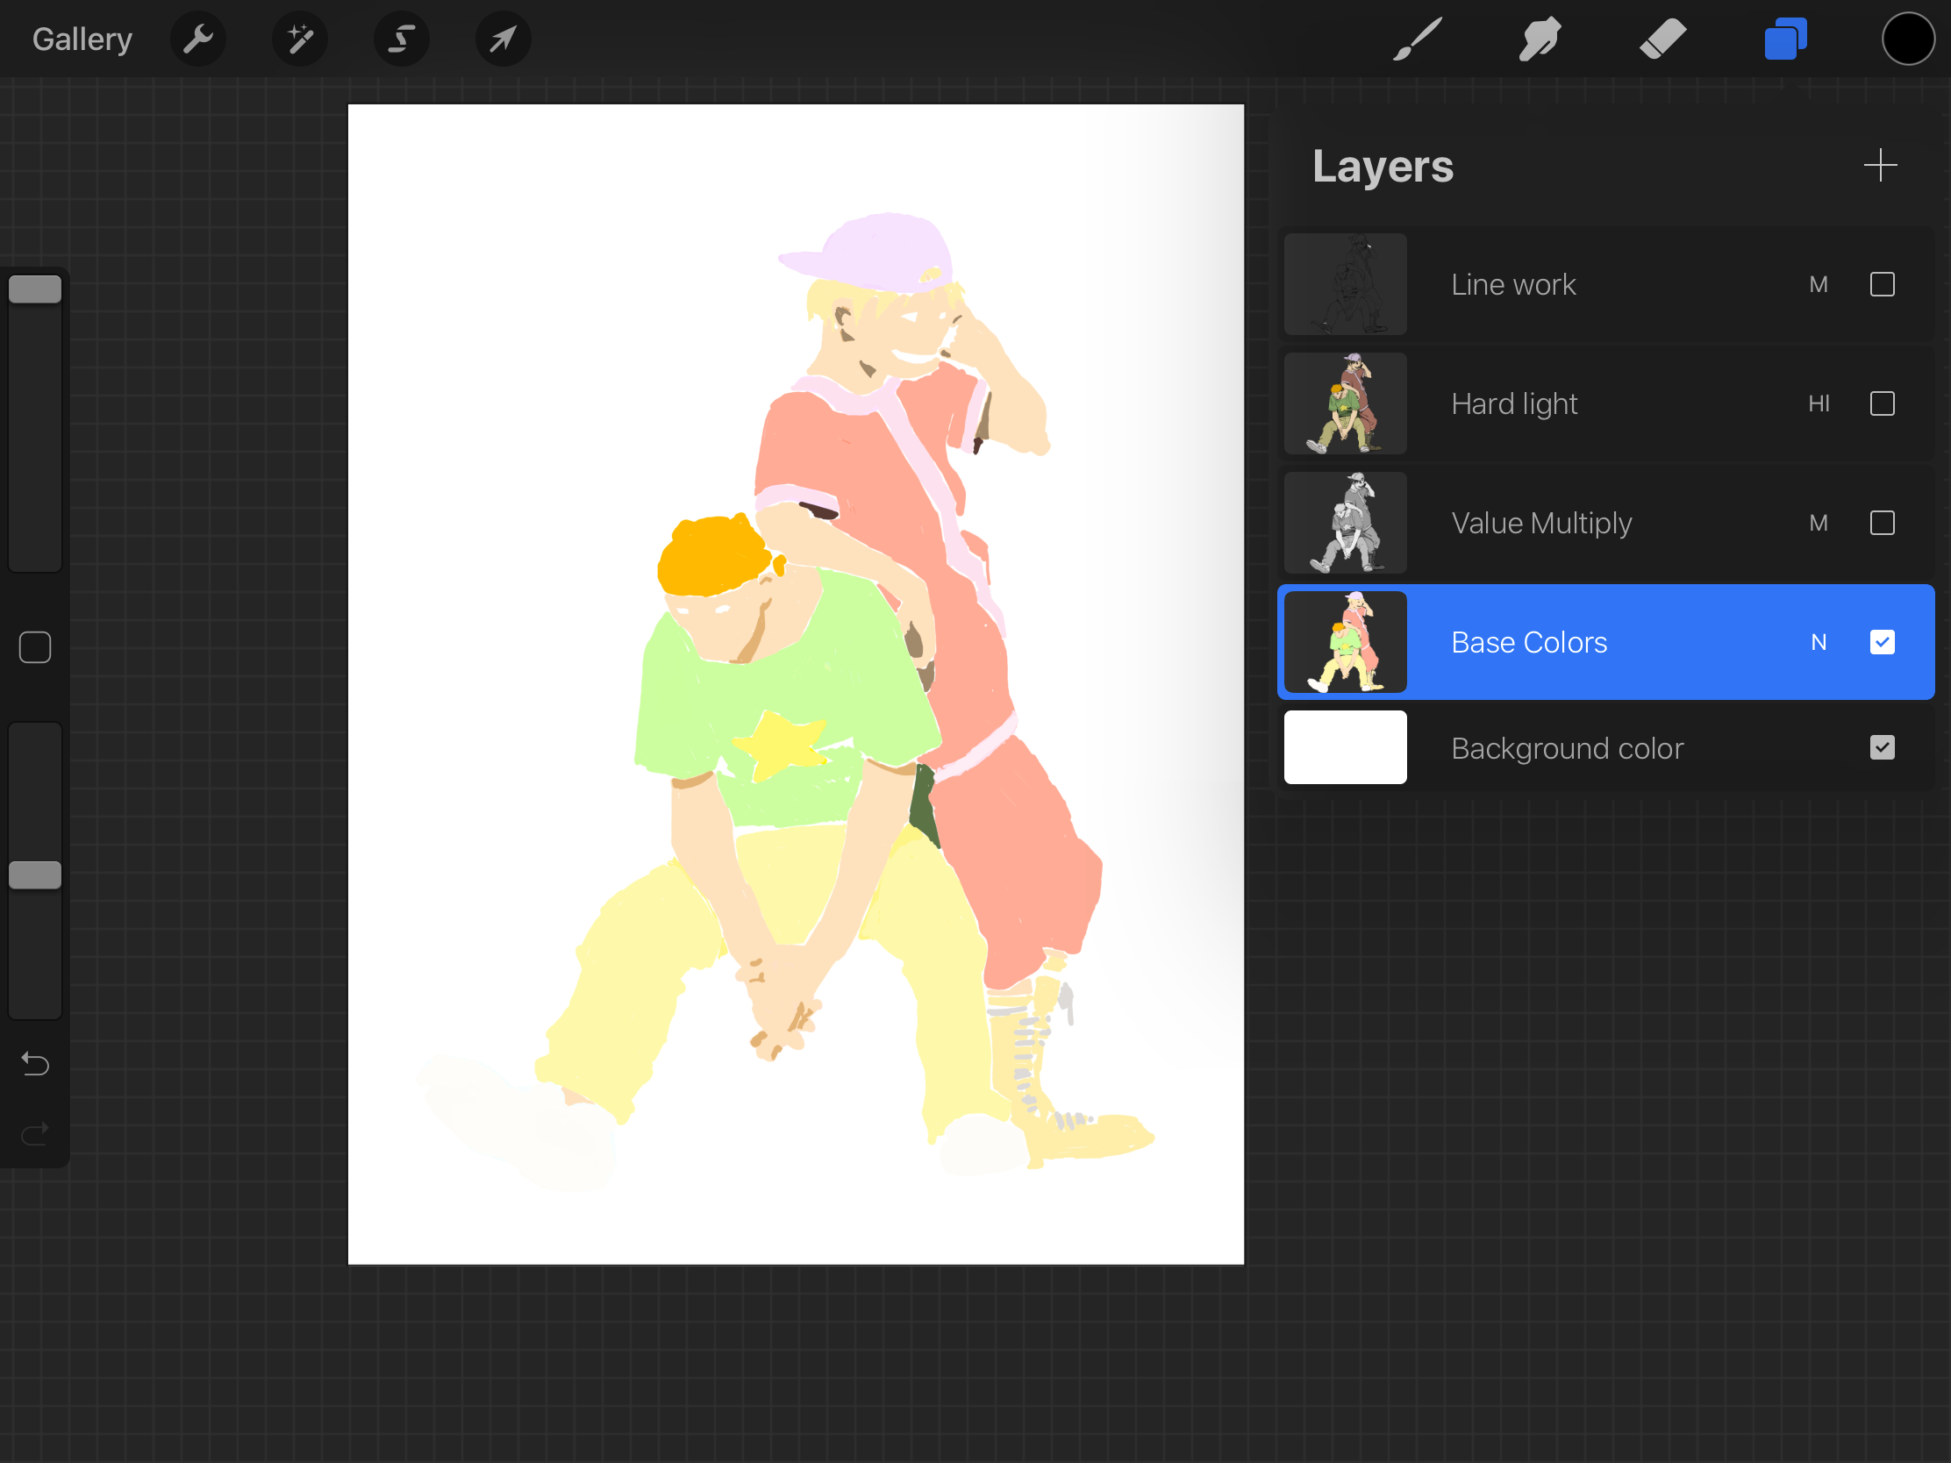Open the Adjustments magic wand menu
Screen dimensions: 1951x1463
point(300,39)
